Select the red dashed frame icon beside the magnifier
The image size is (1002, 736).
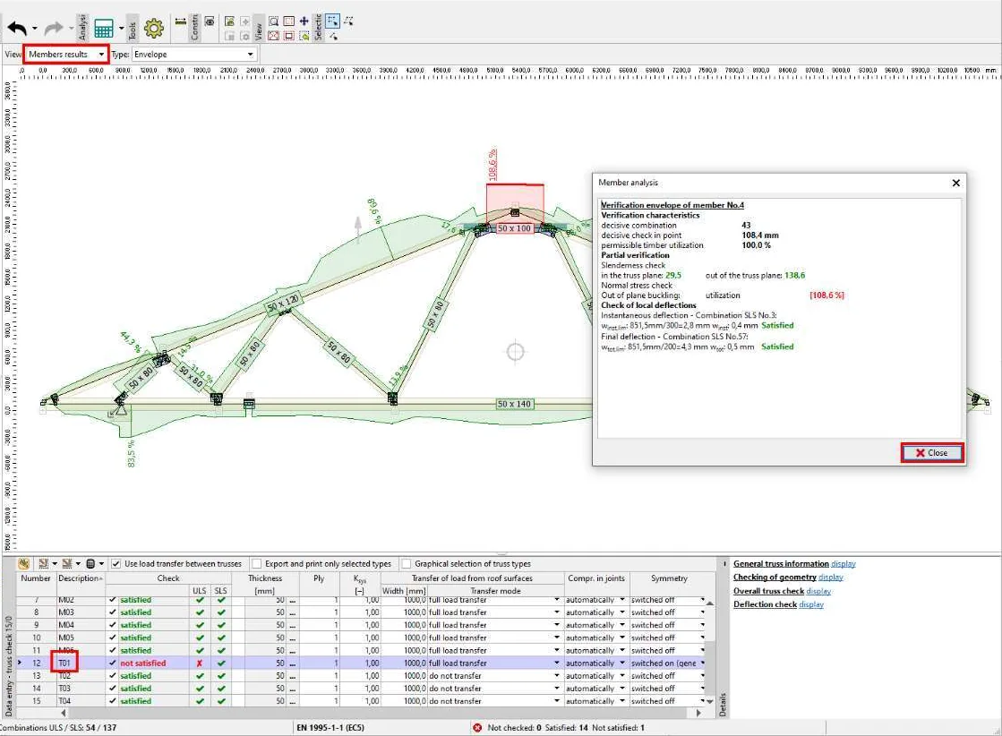point(289,21)
